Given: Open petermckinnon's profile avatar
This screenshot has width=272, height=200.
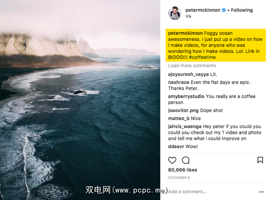Looking at the screenshot, I should tap(175, 13).
